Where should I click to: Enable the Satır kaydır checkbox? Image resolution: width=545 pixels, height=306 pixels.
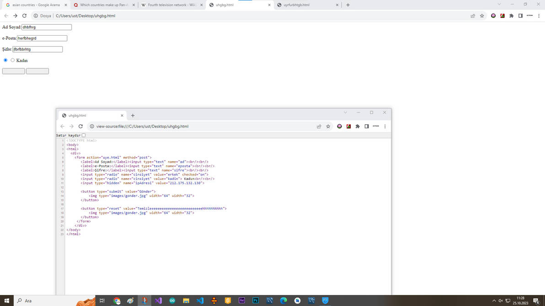coord(83,135)
